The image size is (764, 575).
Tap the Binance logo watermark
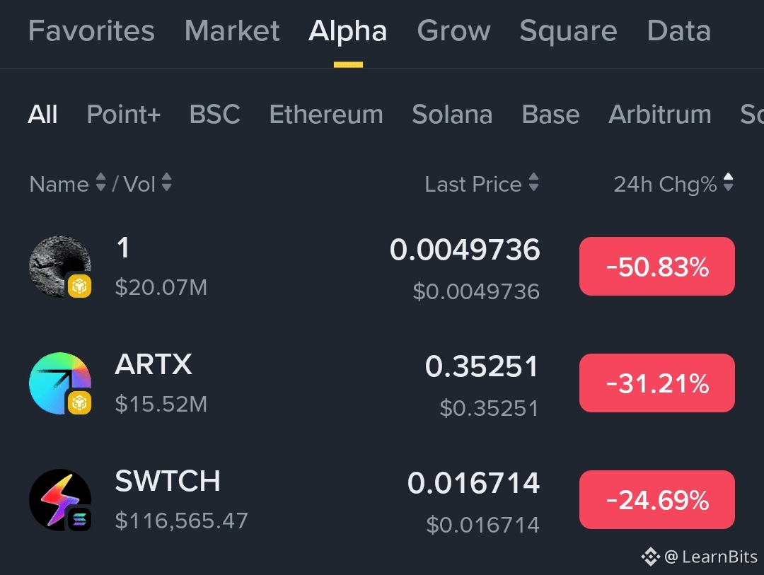click(x=650, y=557)
